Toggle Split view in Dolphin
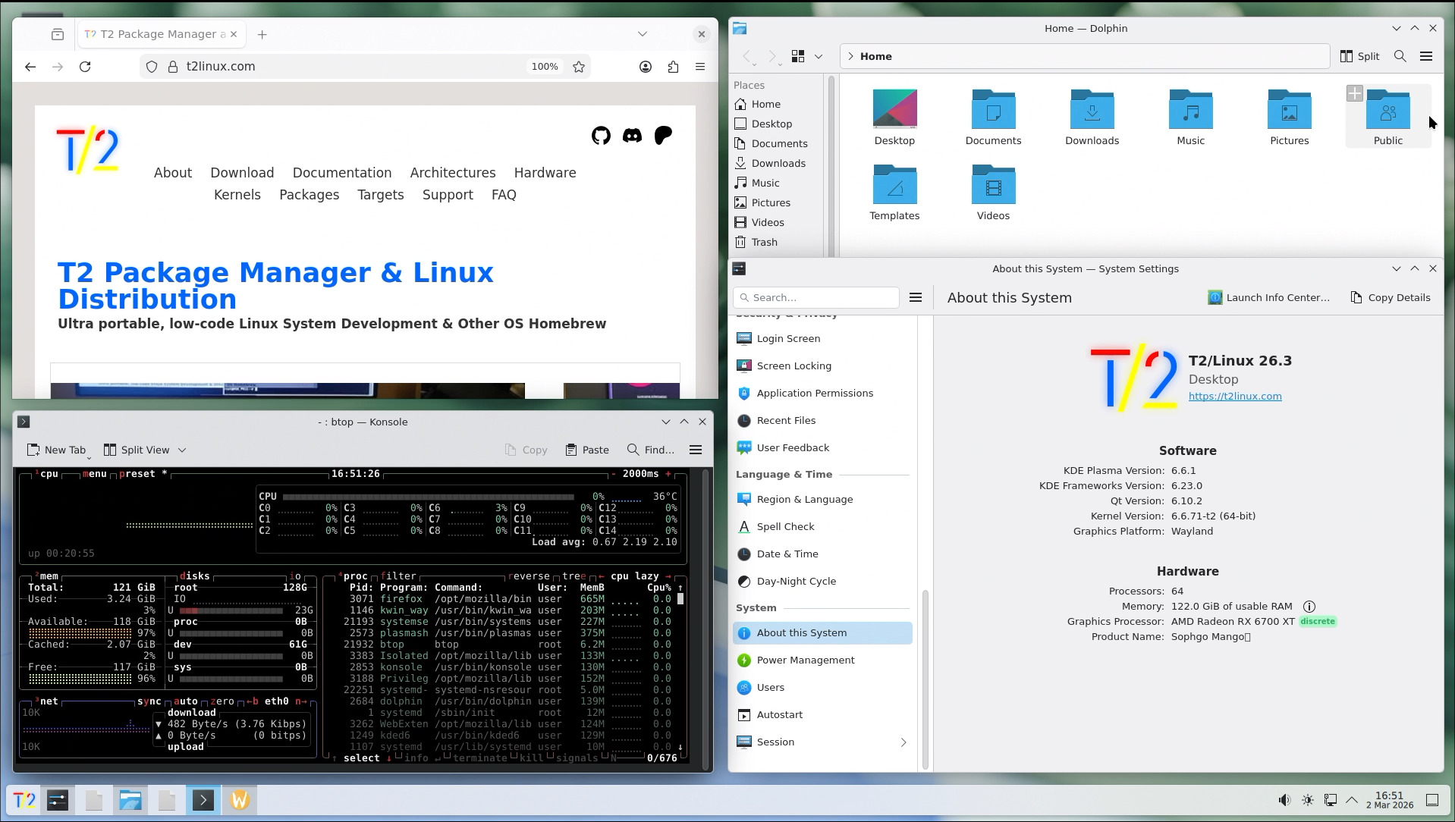This screenshot has height=822, width=1455. coord(1359,56)
